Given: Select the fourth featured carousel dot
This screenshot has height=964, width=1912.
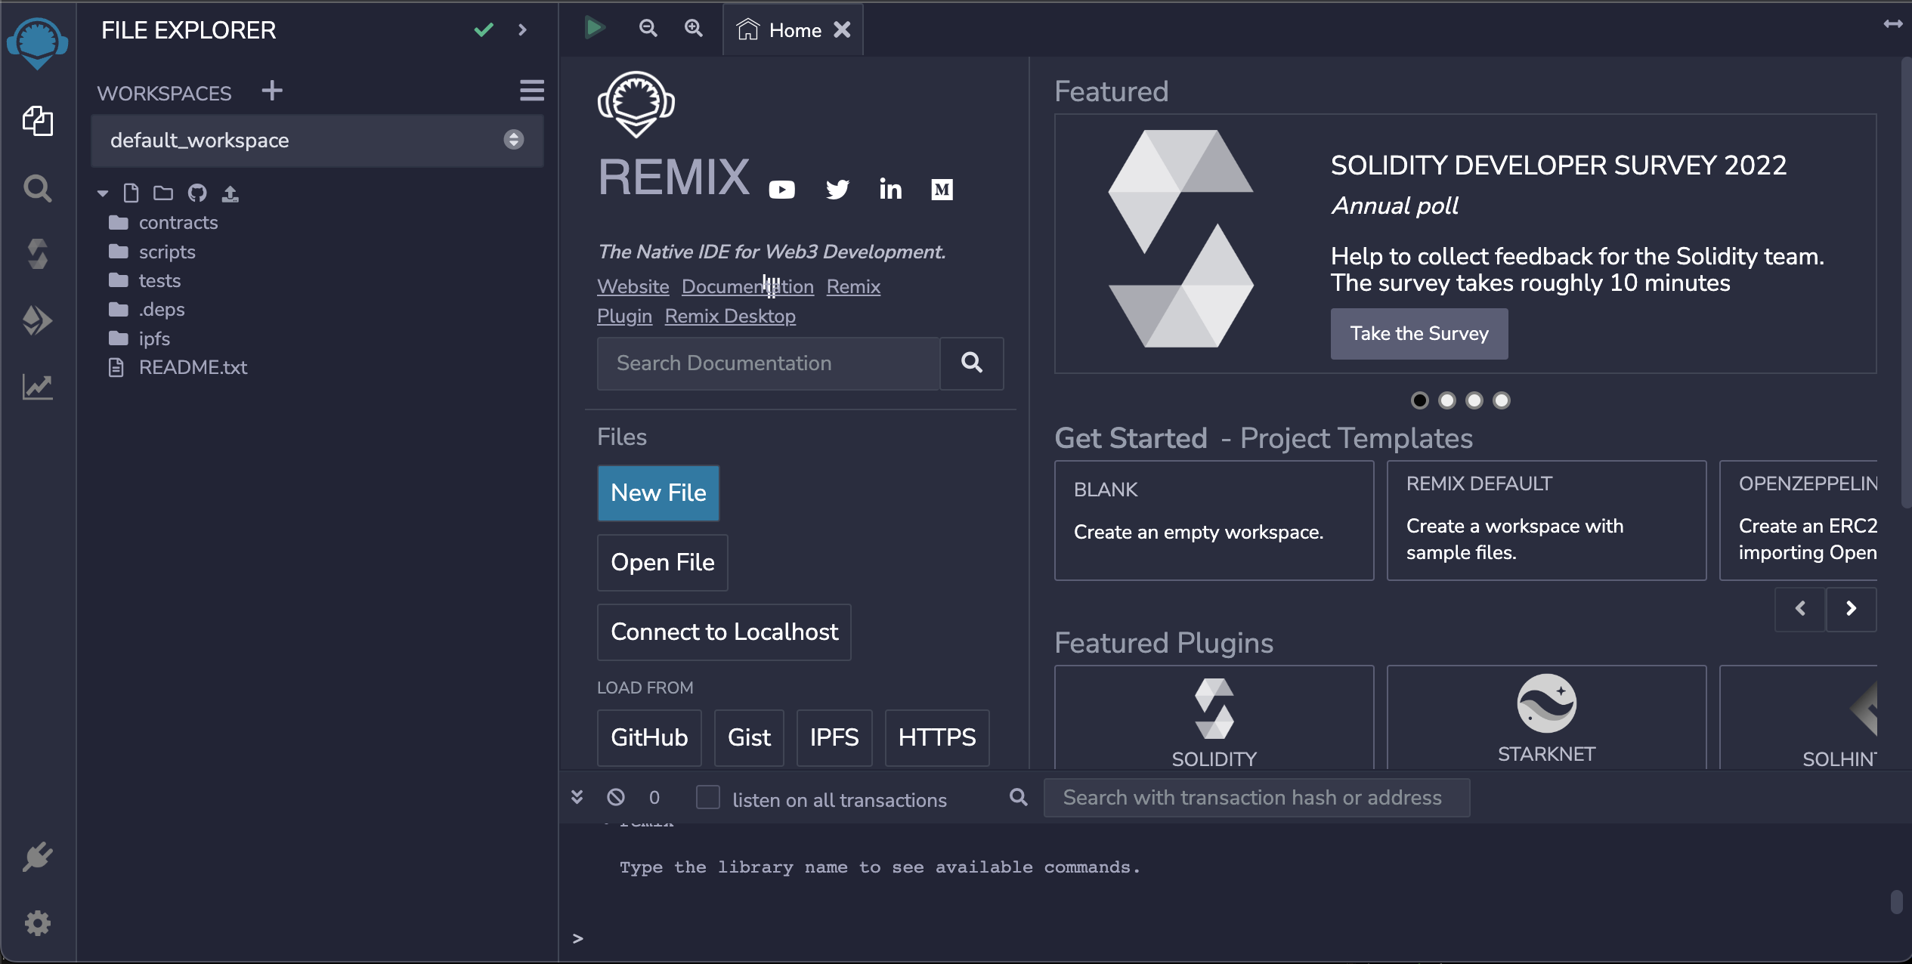Looking at the screenshot, I should (x=1501, y=400).
